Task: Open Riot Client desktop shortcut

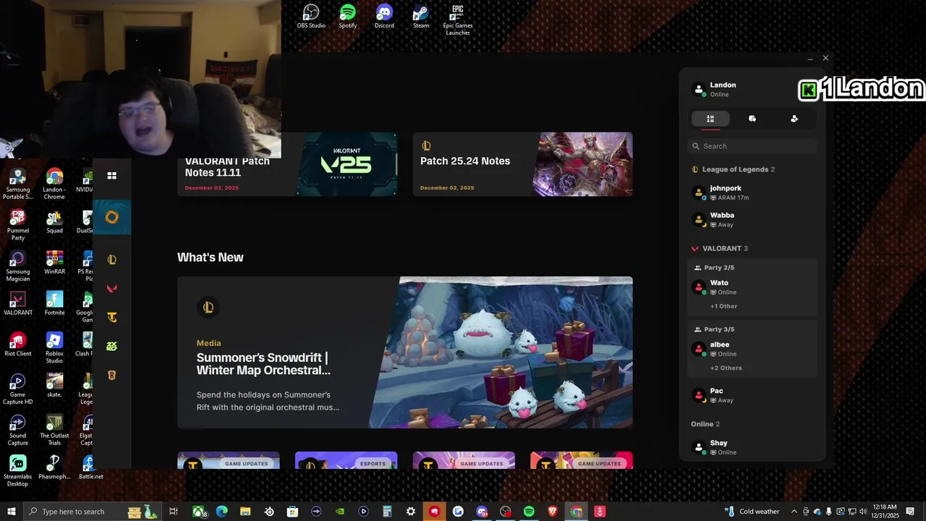Action: point(18,345)
